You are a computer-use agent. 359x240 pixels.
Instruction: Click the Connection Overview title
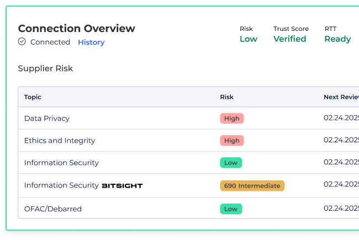pos(76,29)
